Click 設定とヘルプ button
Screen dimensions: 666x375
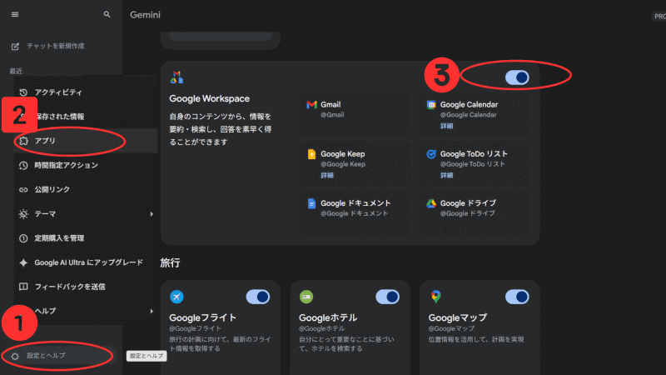(x=59, y=356)
